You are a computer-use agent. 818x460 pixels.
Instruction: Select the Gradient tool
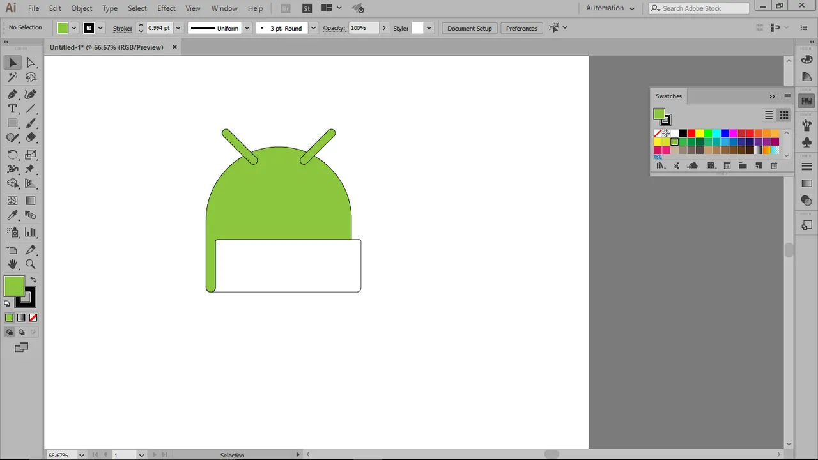[x=31, y=201]
